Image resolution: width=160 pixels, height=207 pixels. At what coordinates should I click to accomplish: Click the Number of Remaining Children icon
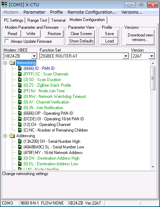pyautogui.click(x=20, y=130)
